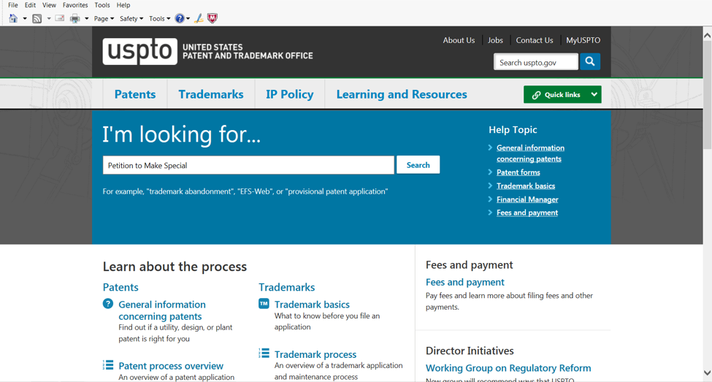Click the Print printer icon
The image size is (712, 382).
point(75,18)
